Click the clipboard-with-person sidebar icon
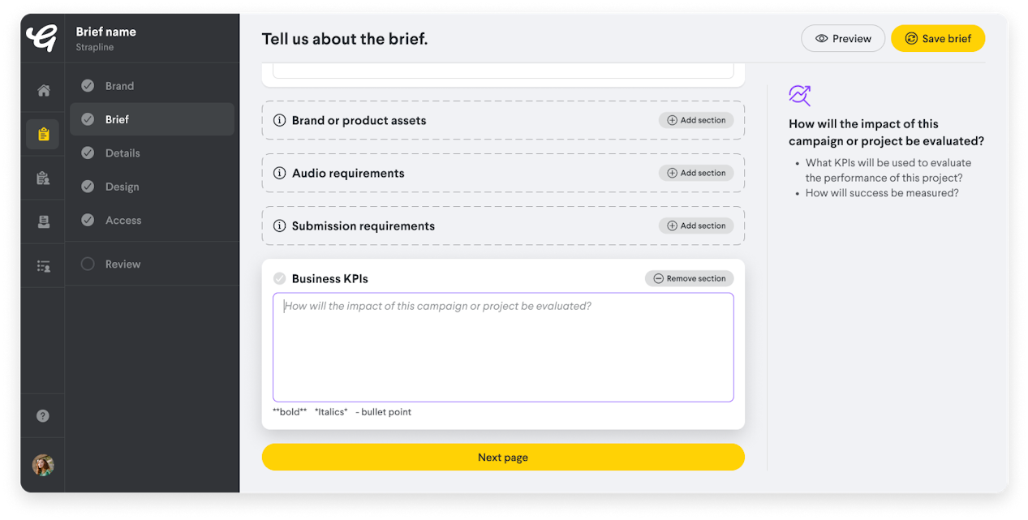 pos(42,178)
